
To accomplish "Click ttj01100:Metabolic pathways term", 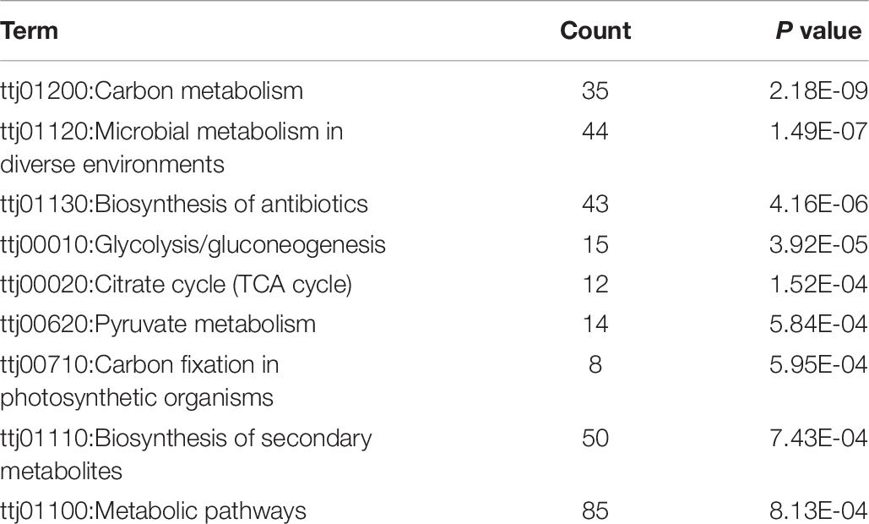I will click(x=153, y=511).
